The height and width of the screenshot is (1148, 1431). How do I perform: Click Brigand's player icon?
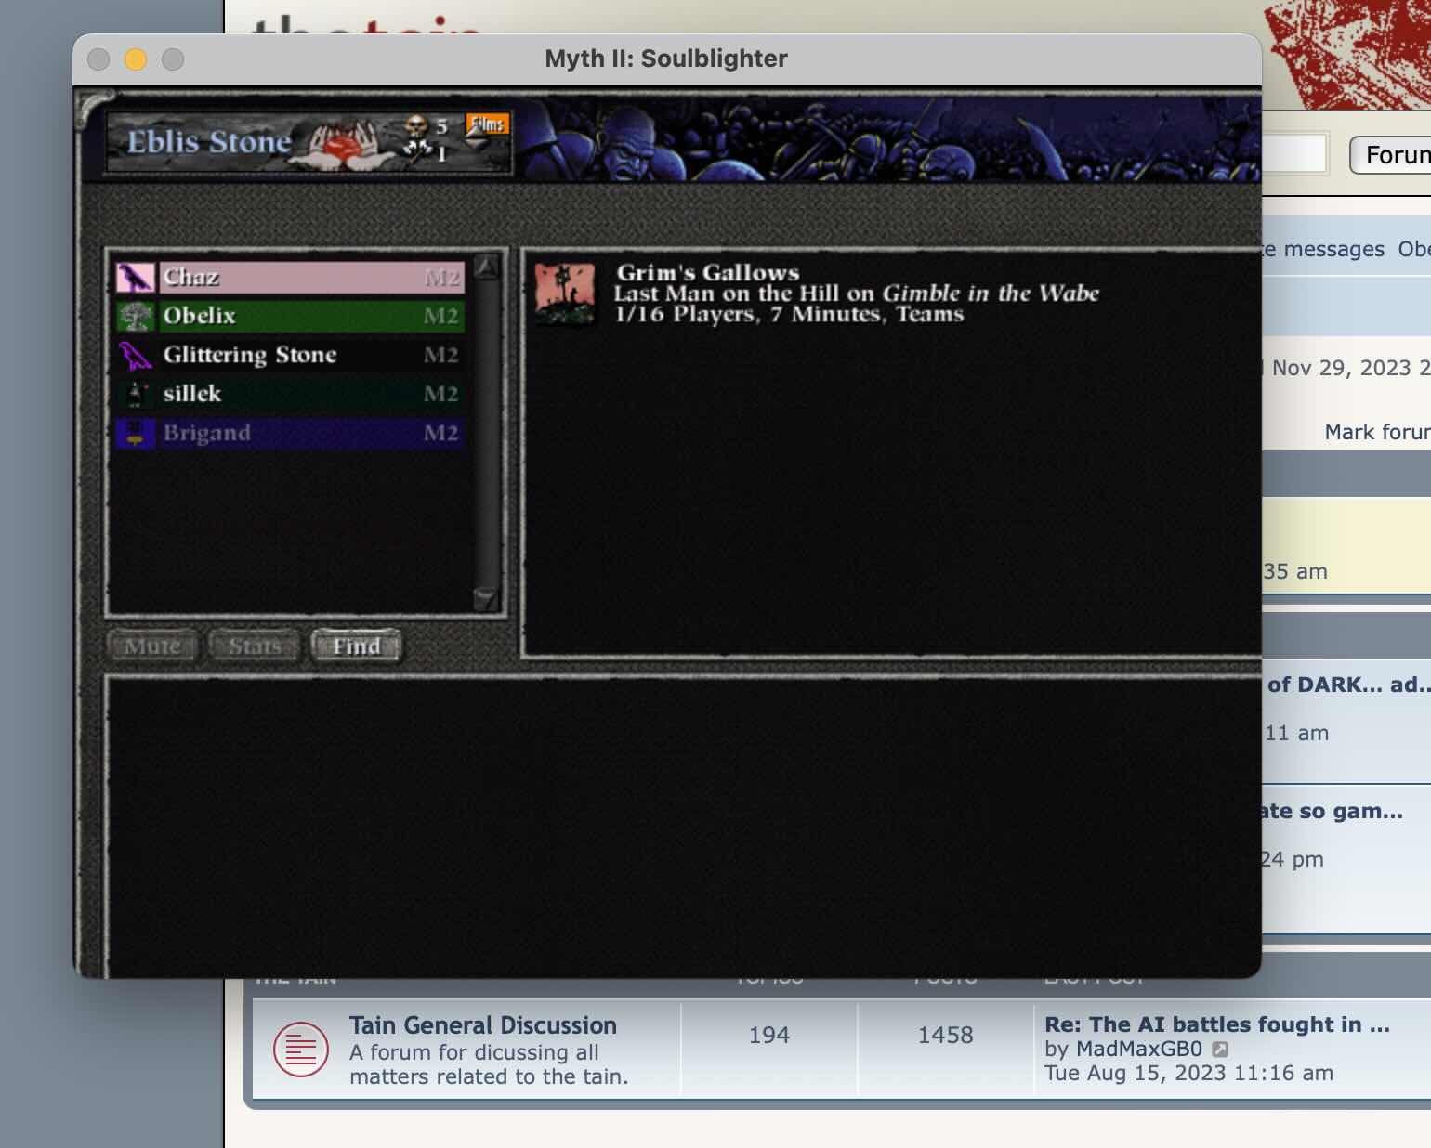pos(135,434)
